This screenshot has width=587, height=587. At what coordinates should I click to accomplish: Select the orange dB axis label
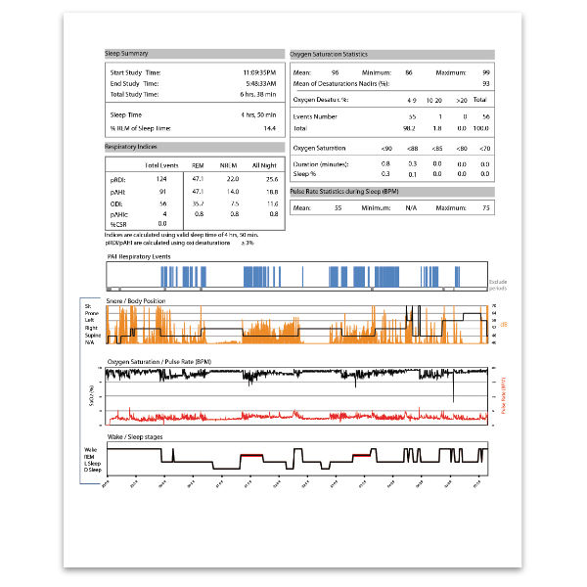pyautogui.click(x=504, y=325)
